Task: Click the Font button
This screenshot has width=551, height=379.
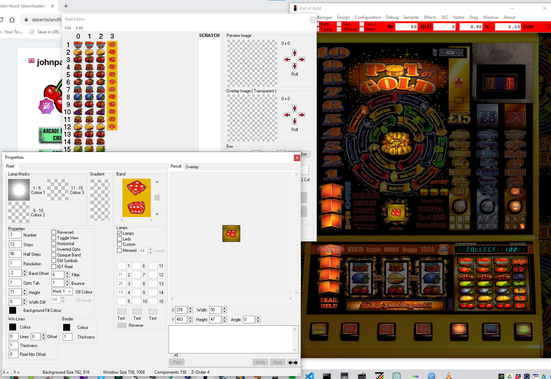Action: (177, 362)
